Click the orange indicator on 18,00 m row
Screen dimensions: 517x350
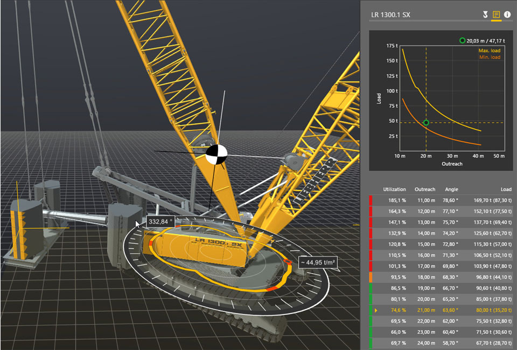coord(371,277)
